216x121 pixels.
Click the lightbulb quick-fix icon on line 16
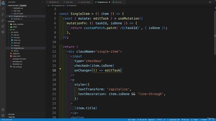coord(60,69)
